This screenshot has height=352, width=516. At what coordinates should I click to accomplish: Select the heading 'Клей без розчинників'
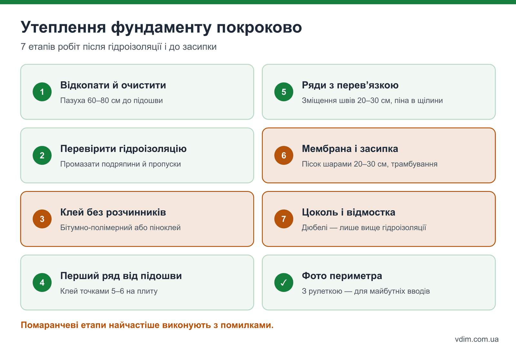point(113,212)
